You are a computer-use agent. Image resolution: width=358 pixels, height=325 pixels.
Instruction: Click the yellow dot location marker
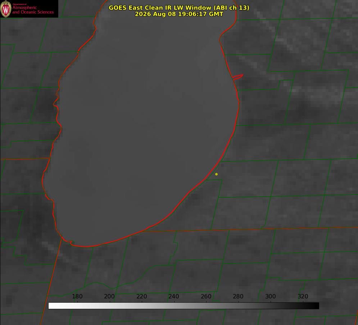tap(216, 174)
